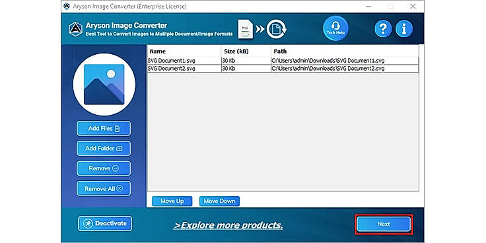Remove all files from the list

pyautogui.click(x=104, y=188)
